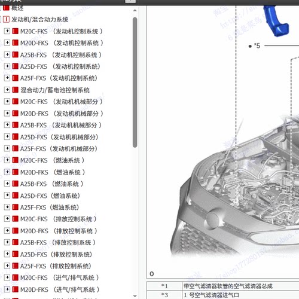This screenshot has width=299, height=299.
Task: Click the *3 table cell
Action: 164,295
